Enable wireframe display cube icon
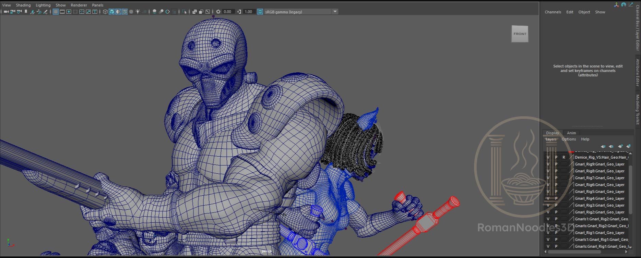 click(105, 12)
